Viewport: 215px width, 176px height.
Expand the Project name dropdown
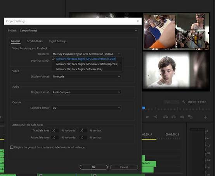[78, 31]
